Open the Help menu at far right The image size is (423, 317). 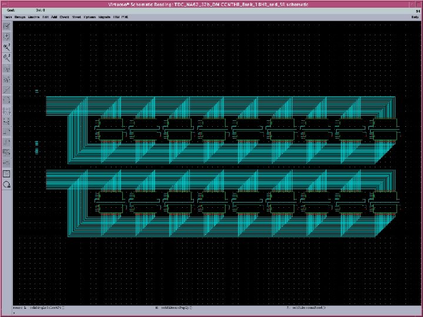[415, 17]
